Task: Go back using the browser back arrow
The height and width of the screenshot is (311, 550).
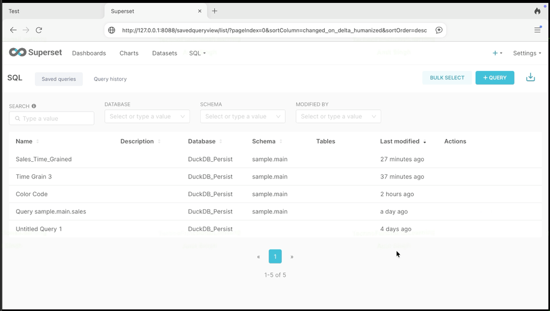Action: click(13, 30)
